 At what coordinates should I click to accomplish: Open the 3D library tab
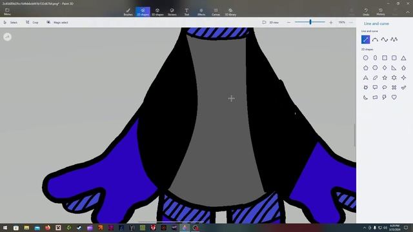point(230,12)
